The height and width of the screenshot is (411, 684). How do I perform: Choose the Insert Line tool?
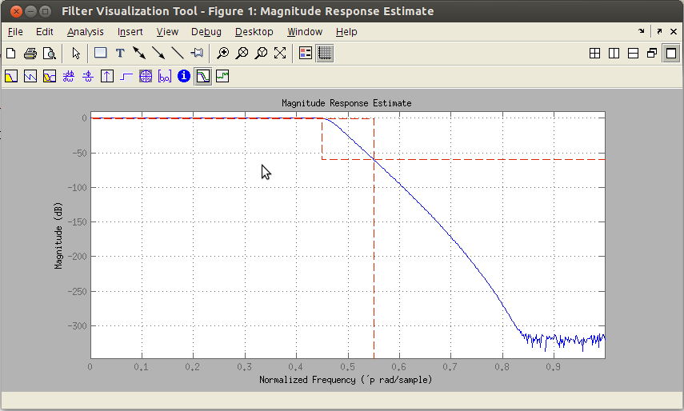[x=178, y=53]
